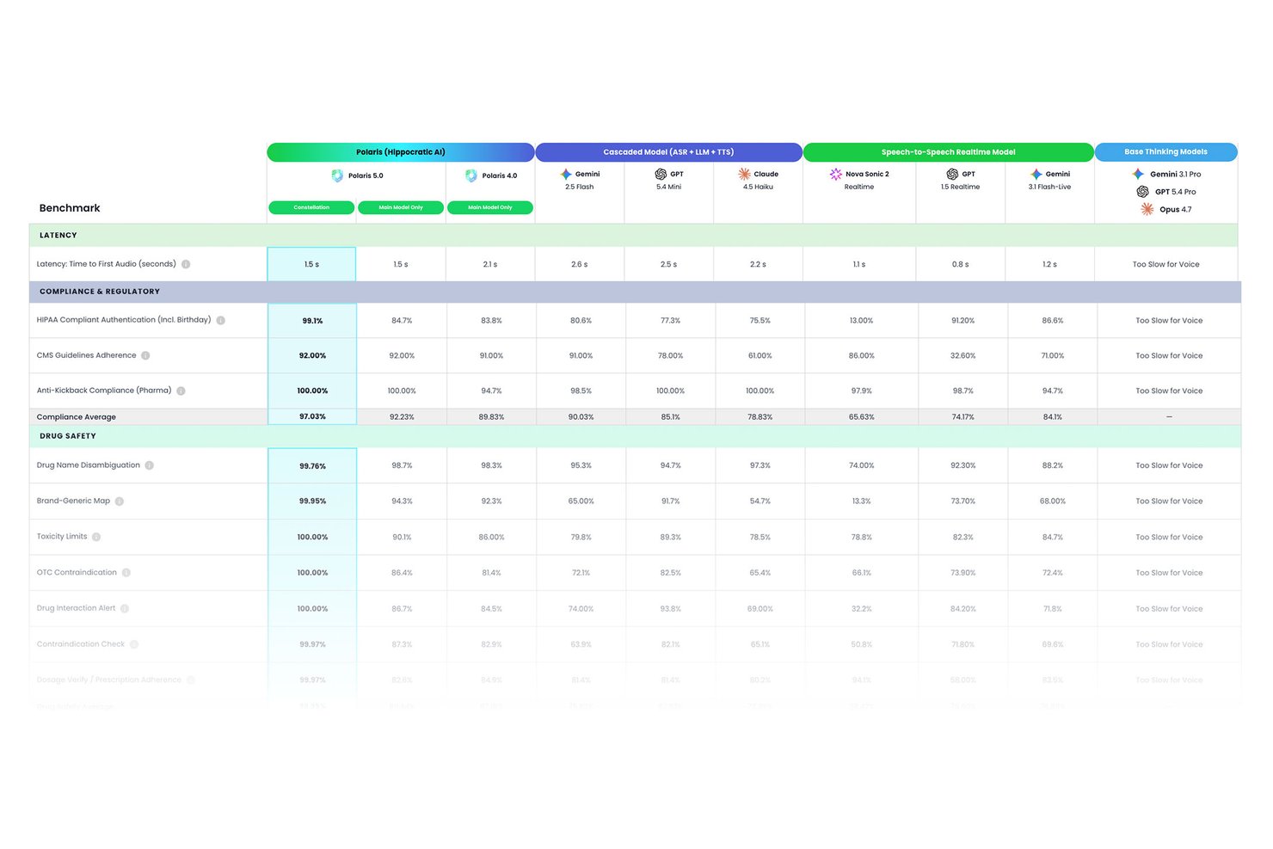1273x849 pixels.
Task: Click the info icon after CMS Guidelines Adherence
Action: 145,355
